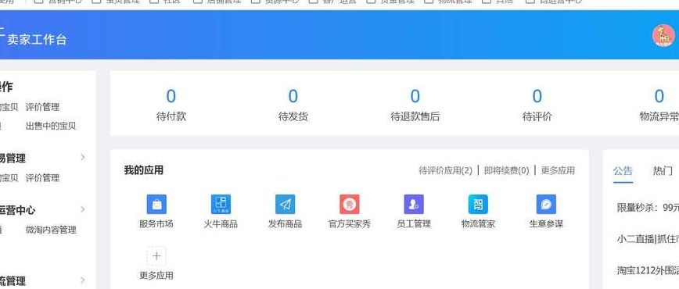Image resolution: width=679 pixels, height=289 pixels.
Task: Open the 火牛商品 app icon
Action: point(221,204)
